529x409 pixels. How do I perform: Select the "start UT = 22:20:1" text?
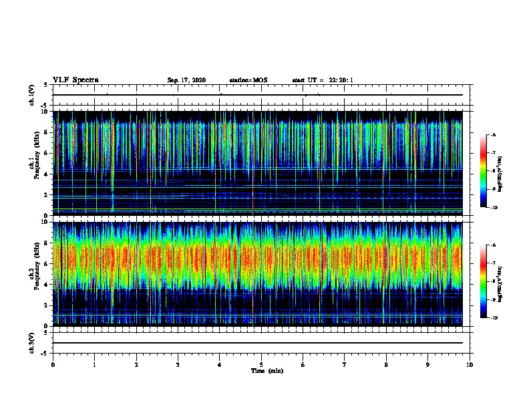tap(323, 80)
